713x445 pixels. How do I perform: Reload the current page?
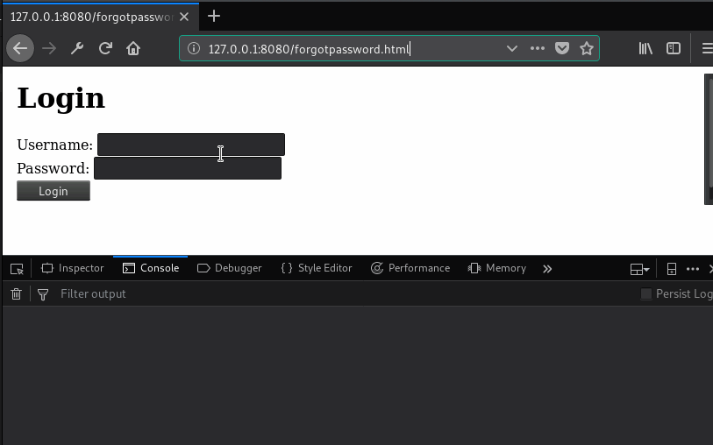(105, 48)
